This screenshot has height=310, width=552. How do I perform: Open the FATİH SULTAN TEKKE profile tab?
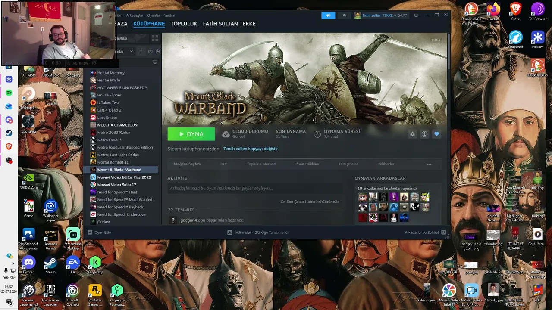[229, 24]
